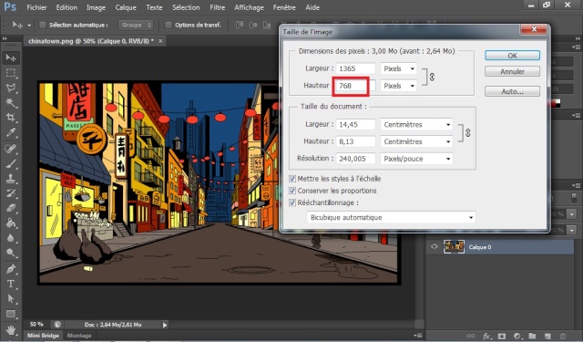Viewport: 583px width, 342px height.
Task: Select the Brush tool
Action: coord(11,164)
